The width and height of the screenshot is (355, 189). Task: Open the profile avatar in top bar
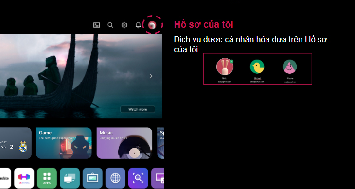(x=152, y=25)
